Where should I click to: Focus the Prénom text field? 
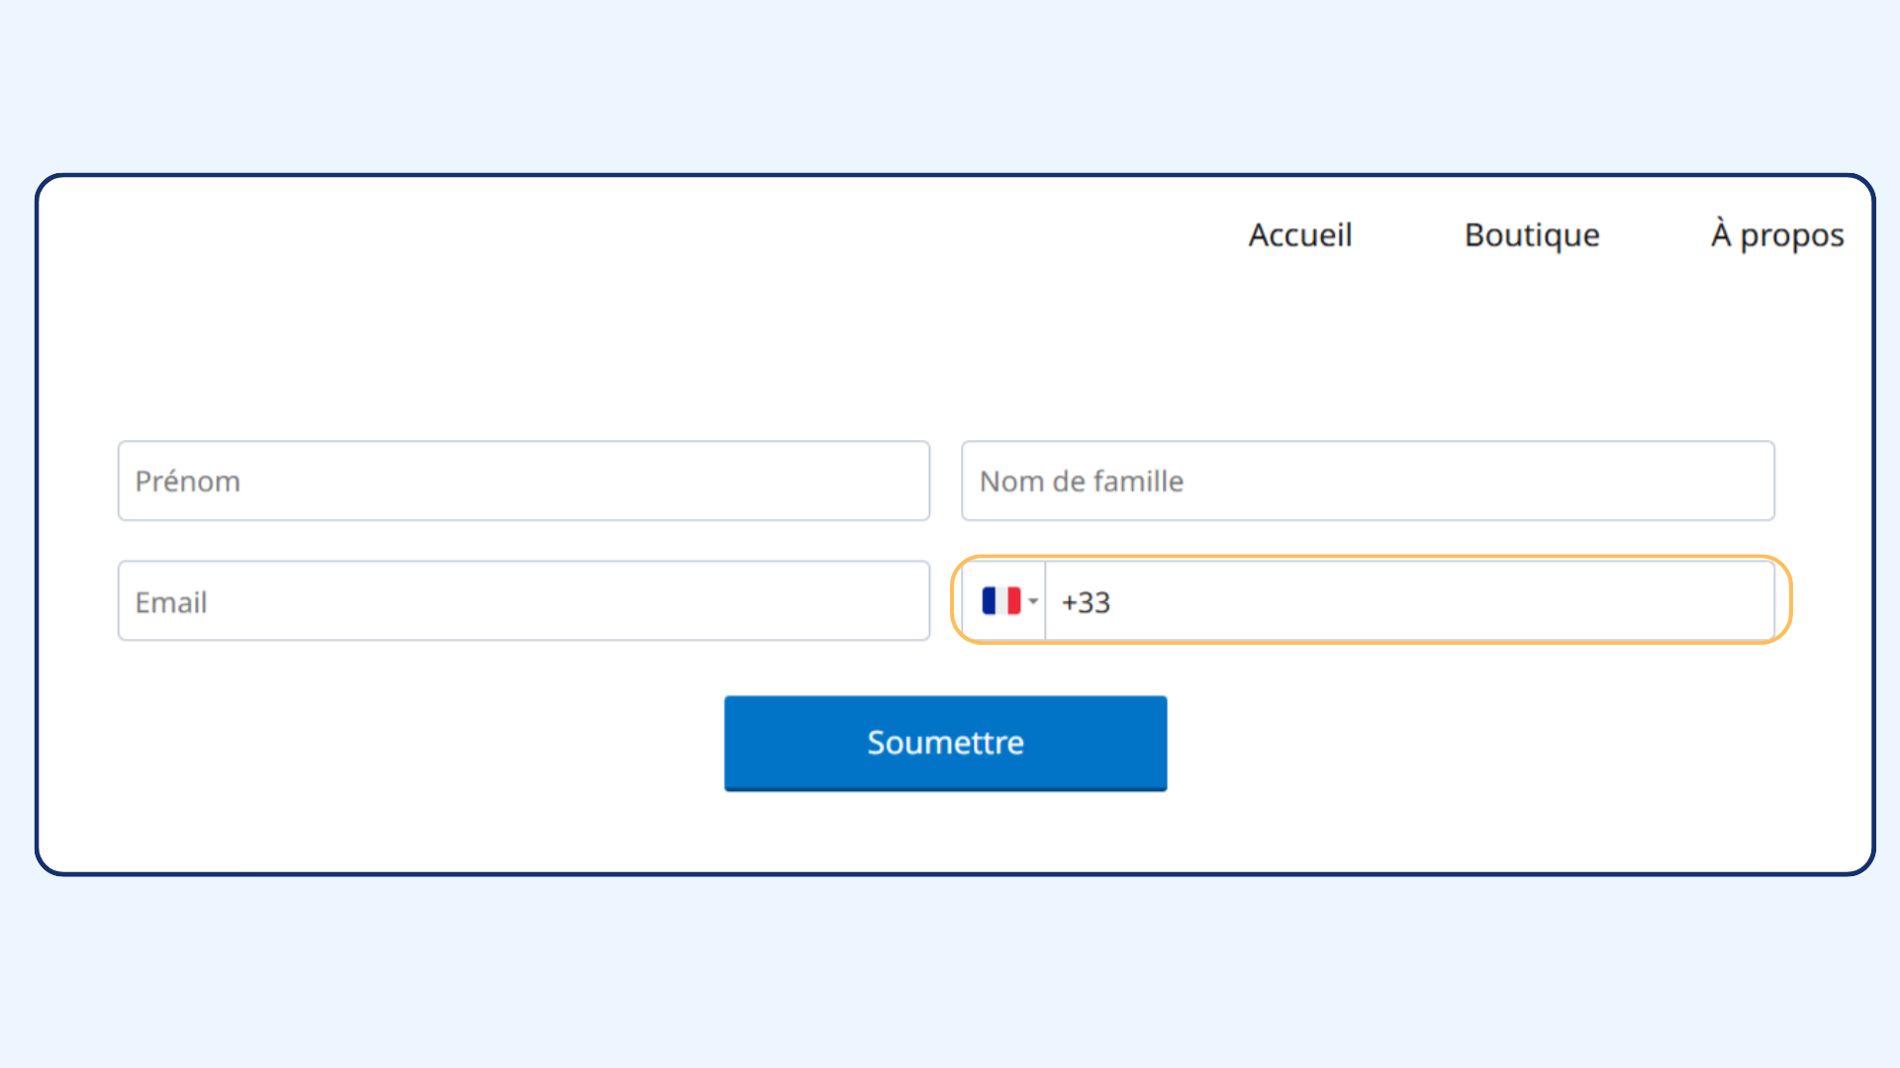pyautogui.click(x=523, y=482)
